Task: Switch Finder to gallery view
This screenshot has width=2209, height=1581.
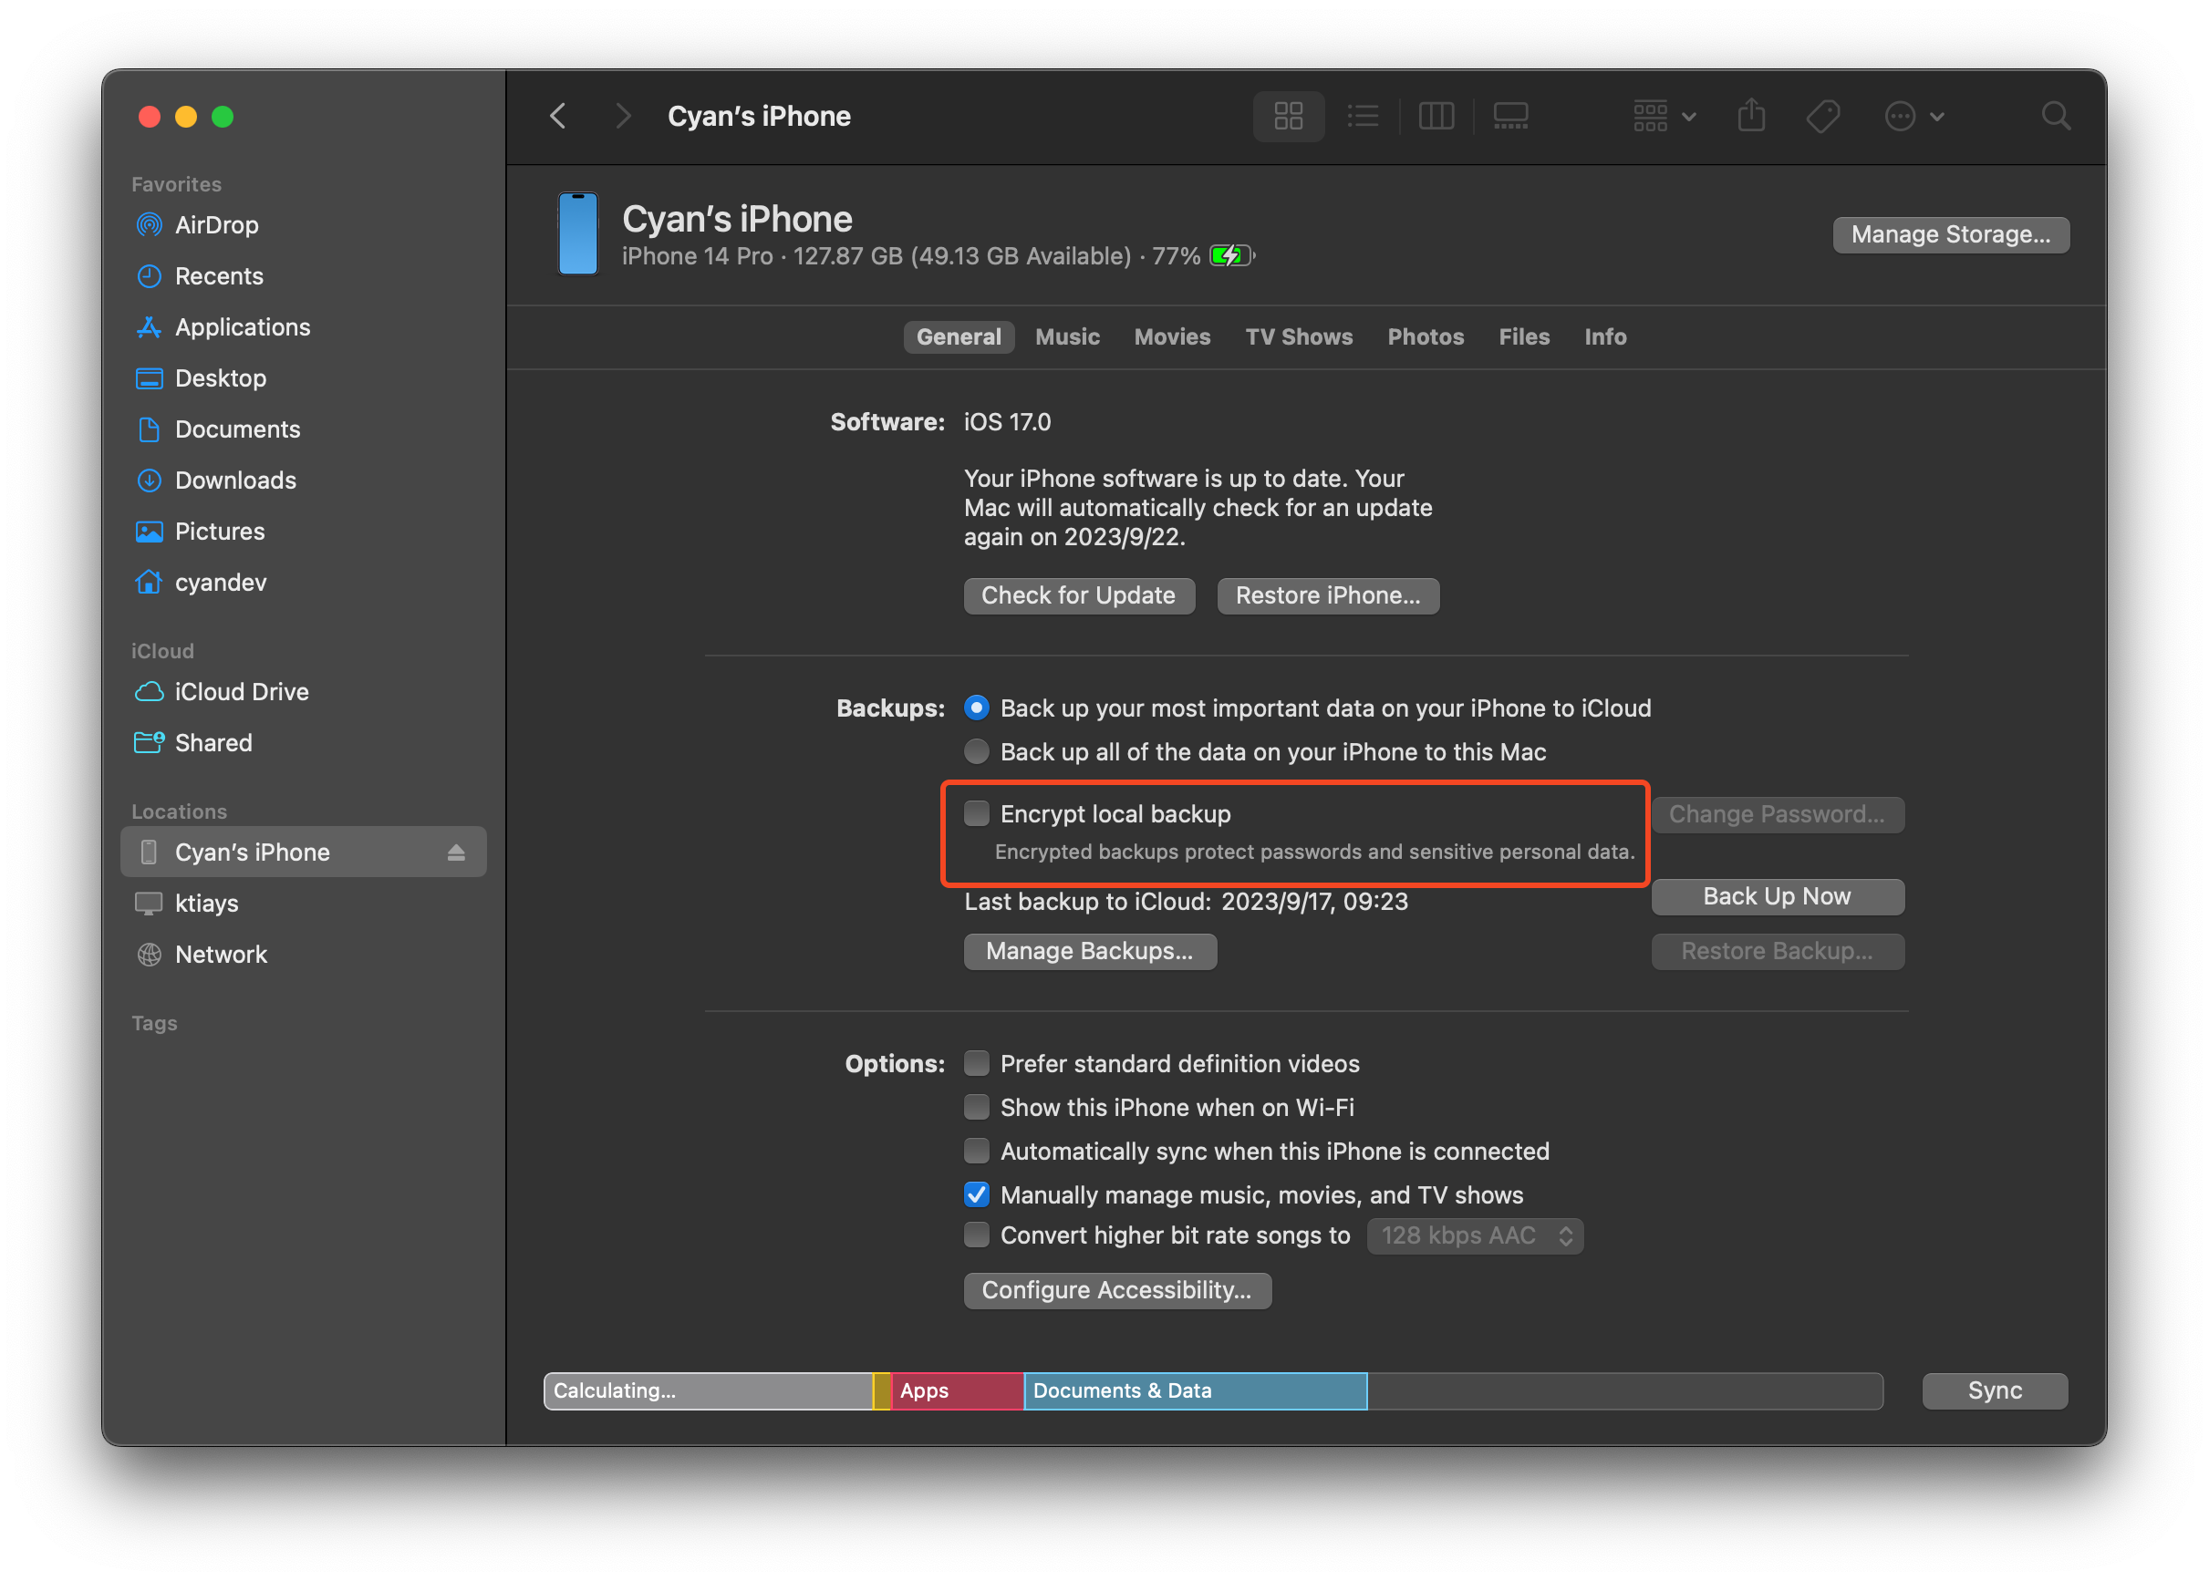Action: coord(1510,117)
